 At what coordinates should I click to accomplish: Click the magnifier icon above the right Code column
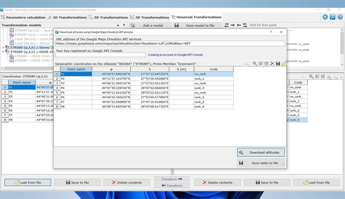pos(311,76)
